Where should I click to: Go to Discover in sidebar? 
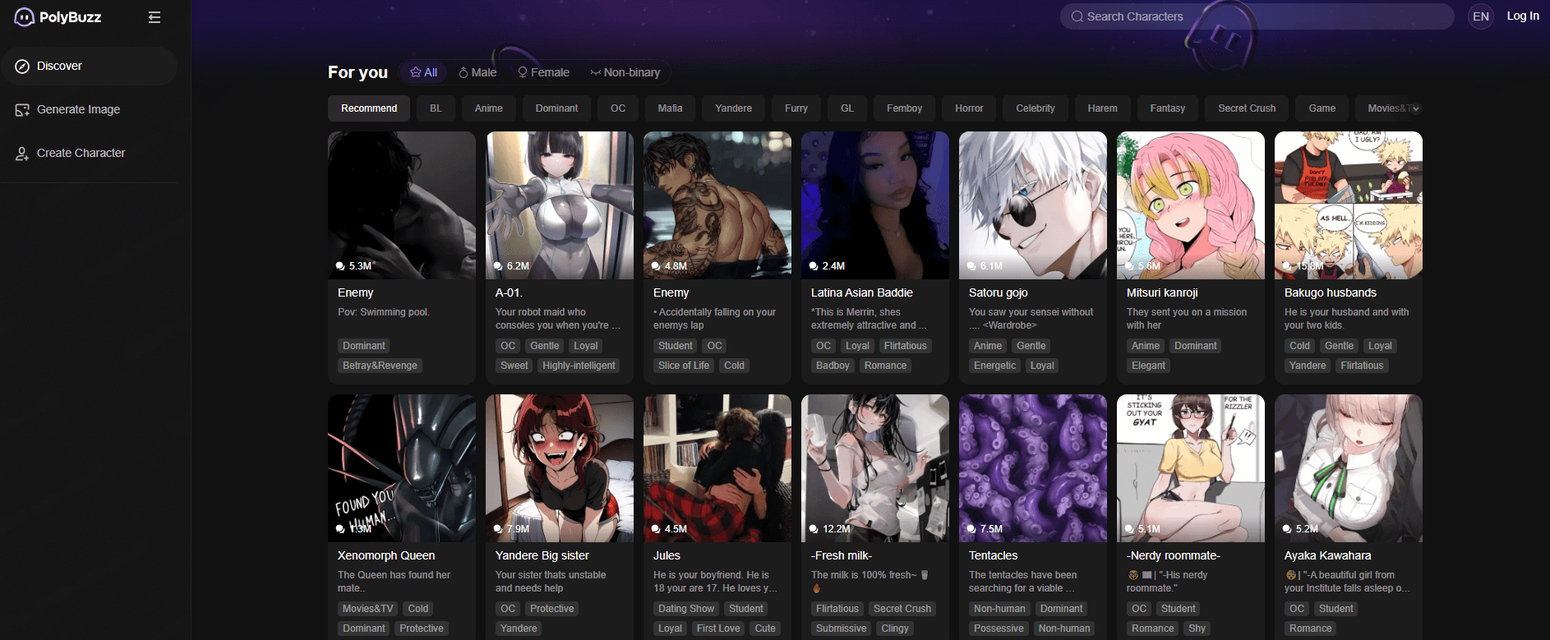click(90, 66)
